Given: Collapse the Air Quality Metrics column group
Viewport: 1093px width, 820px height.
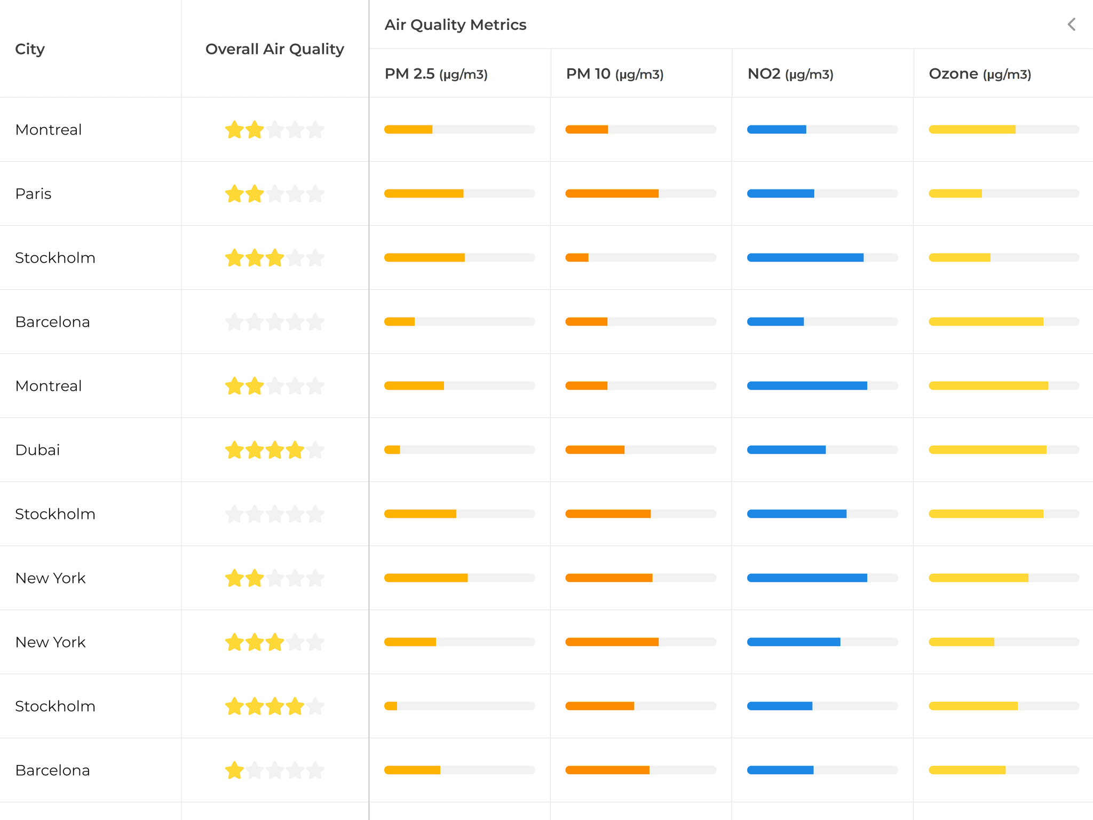Looking at the screenshot, I should (x=1071, y=25).
